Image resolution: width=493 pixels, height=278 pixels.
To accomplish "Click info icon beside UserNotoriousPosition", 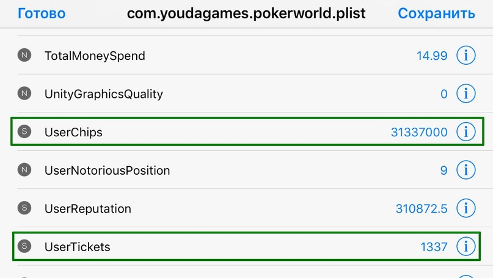I will [x=466, y=170].
